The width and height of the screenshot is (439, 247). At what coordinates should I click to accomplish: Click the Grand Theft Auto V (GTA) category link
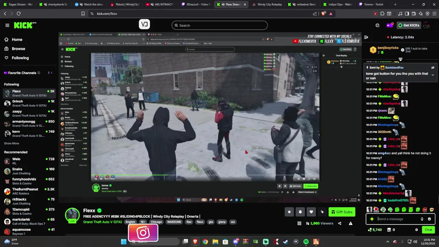(x=103, y=222)
